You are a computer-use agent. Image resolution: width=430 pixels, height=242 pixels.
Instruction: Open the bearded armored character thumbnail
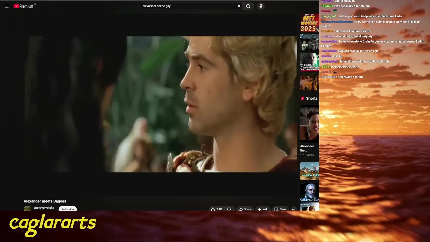point(309,192)
